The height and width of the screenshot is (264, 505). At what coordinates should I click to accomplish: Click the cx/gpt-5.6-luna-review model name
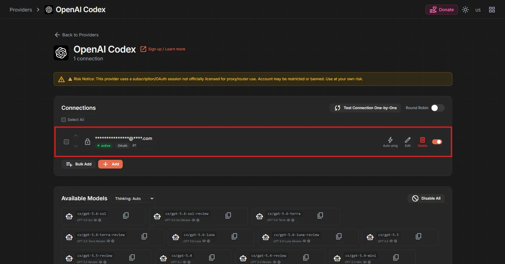pos(296,235)
